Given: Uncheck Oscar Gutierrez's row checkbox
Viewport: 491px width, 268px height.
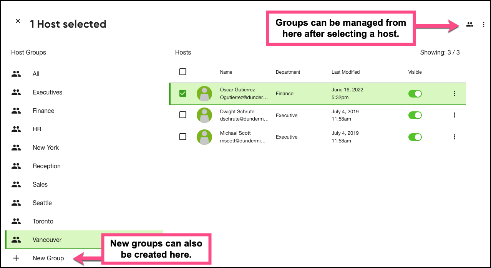Looking at the screenshot, I should point(183,93).
